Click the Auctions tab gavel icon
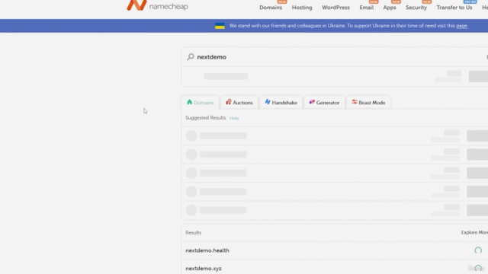488x274 pixels. tap(229, 102)
